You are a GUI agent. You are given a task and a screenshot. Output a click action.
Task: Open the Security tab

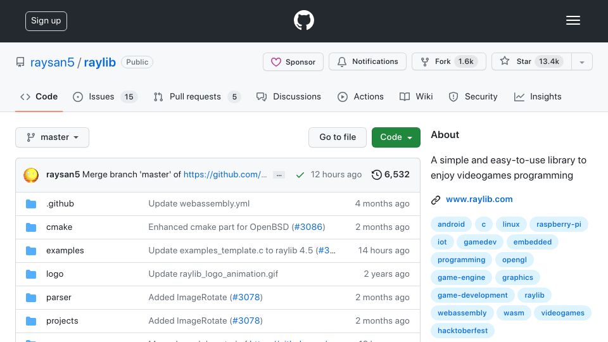[473, 96]
